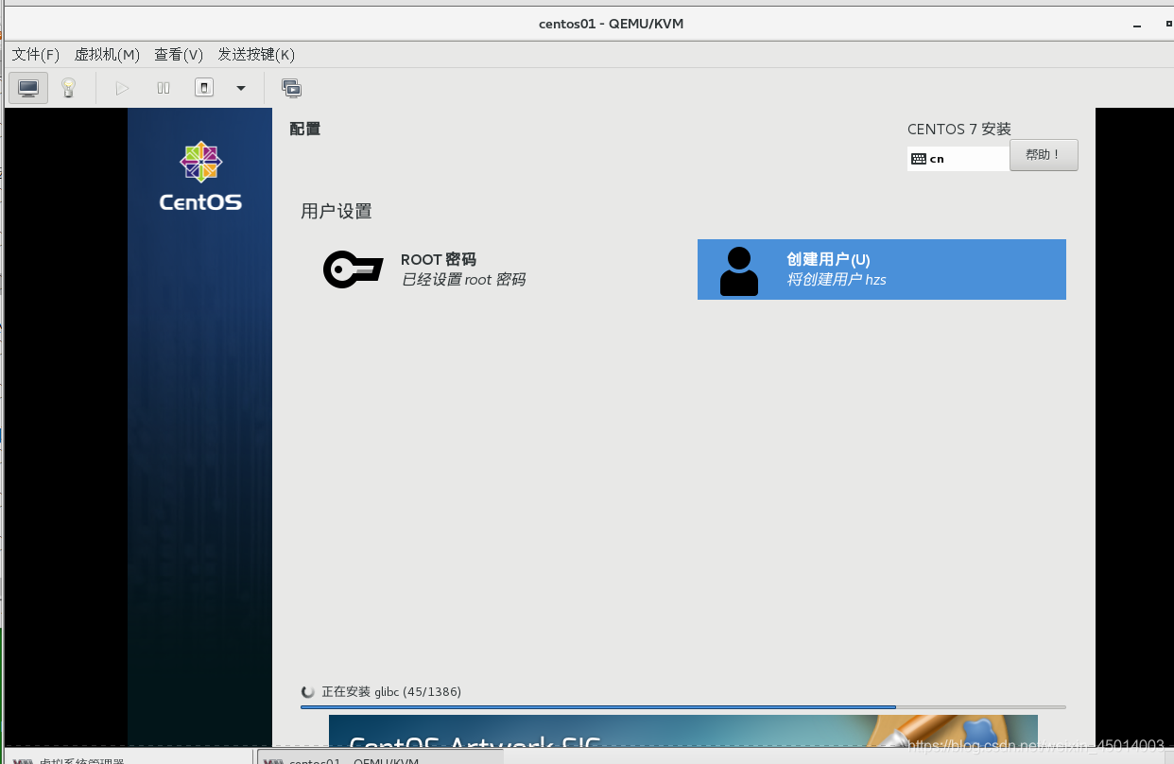This screenshot has height=764, width=1174.
Task: Pause the virtual machine
Action: click(x=164, y=88)
